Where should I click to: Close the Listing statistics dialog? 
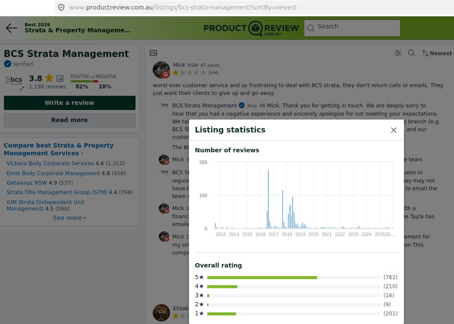(393, 130)
